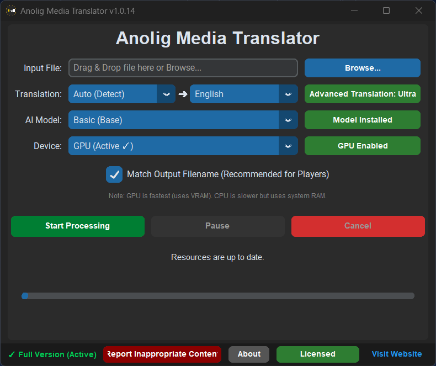This screenshot has height=366, width=436.
Task: Open the English target language dropdown
Action: tap(243, 94)
